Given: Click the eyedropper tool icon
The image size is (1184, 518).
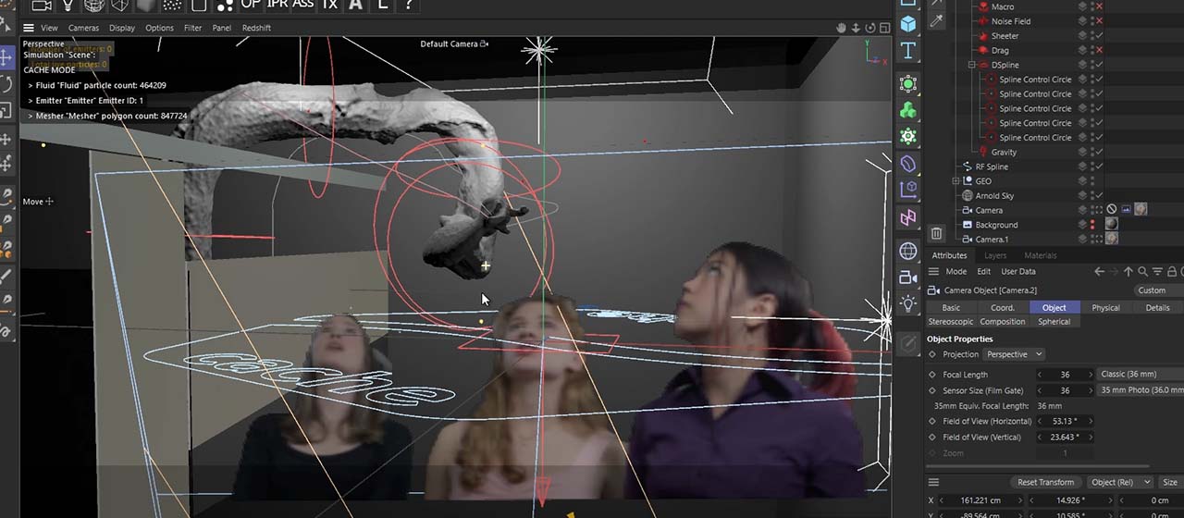Looking at the screenshot, I should coord(936,20).
